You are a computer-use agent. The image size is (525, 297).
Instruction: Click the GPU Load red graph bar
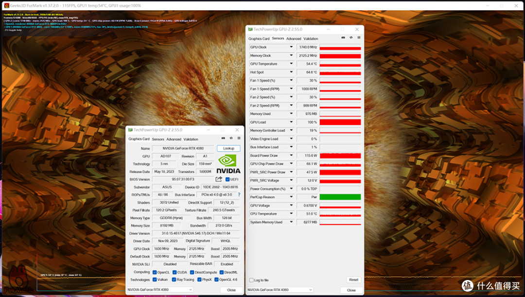pos(340,122)
